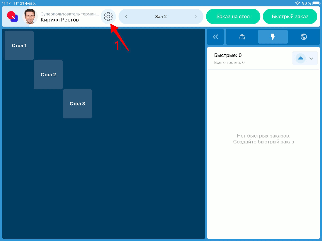The height and width of the screenshot is (241, 322).
Task: Click the user name Кирилл Рестов
Action: tap(59, 20)
